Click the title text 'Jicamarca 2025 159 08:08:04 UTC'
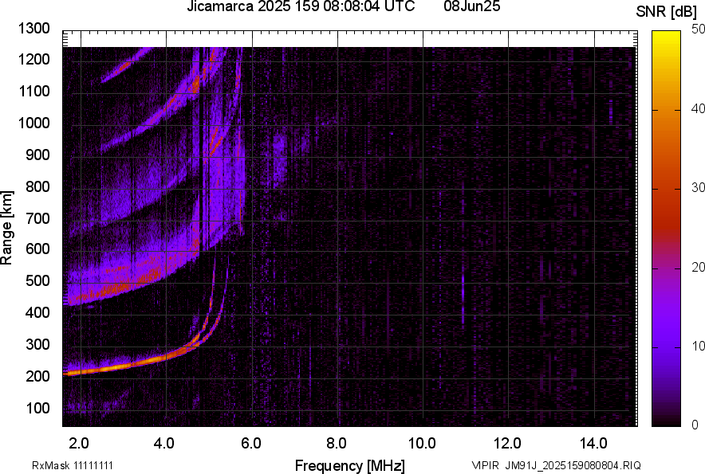The width and height of the screenshot is (705, 474). tap(301, 6)
